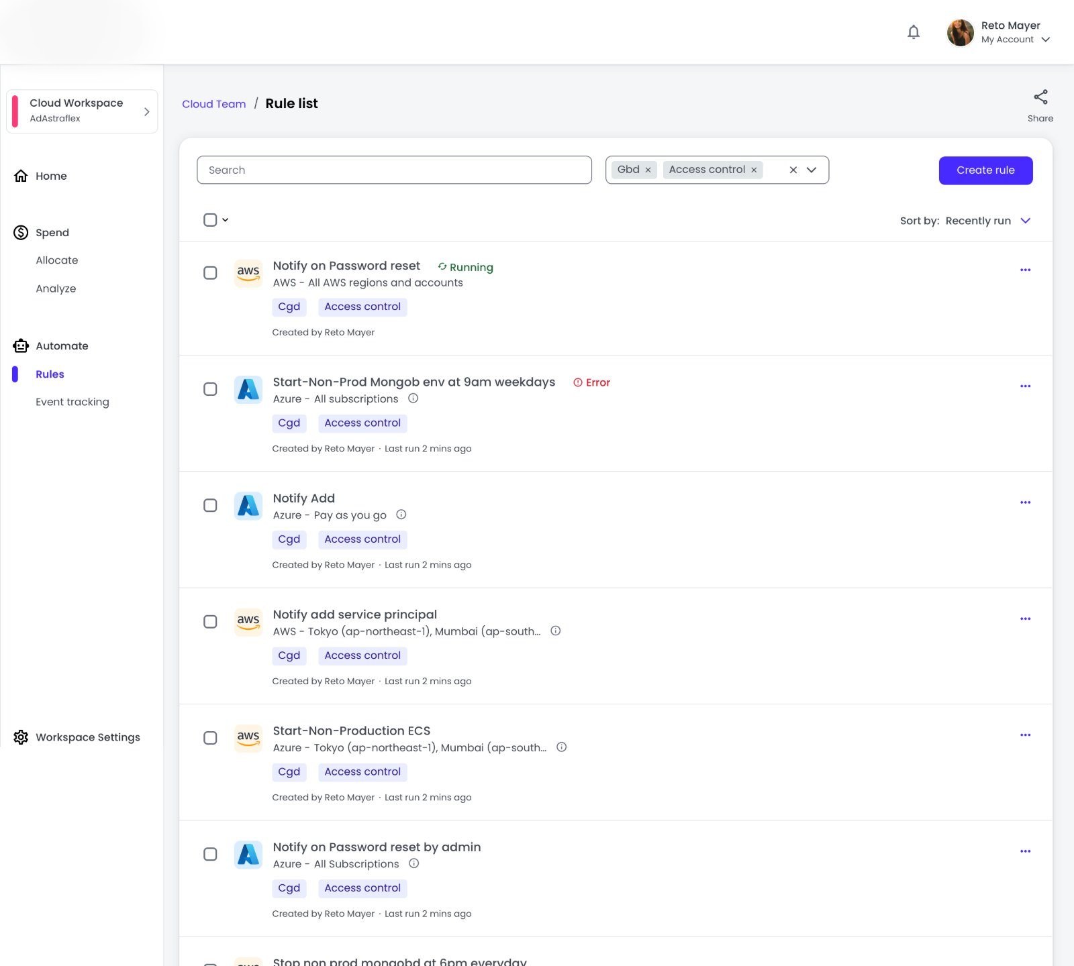
Task: Remove the Gbd filter tag
Action: point(648,170)
